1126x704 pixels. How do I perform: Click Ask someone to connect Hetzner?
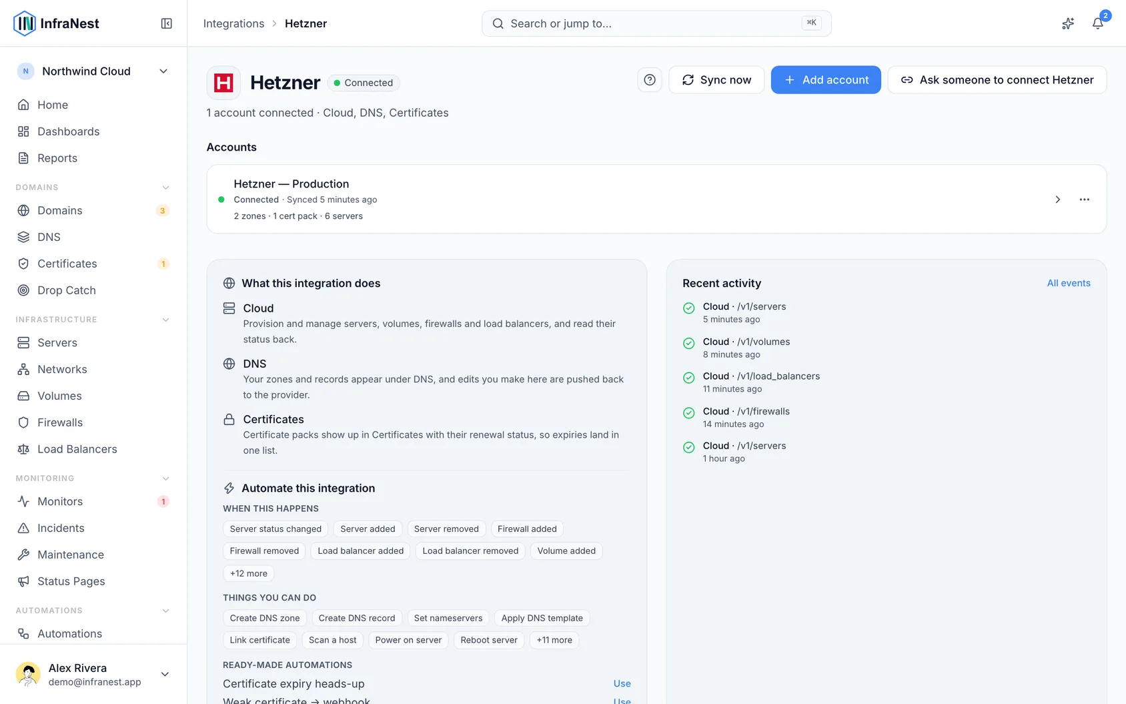[997, 80]
